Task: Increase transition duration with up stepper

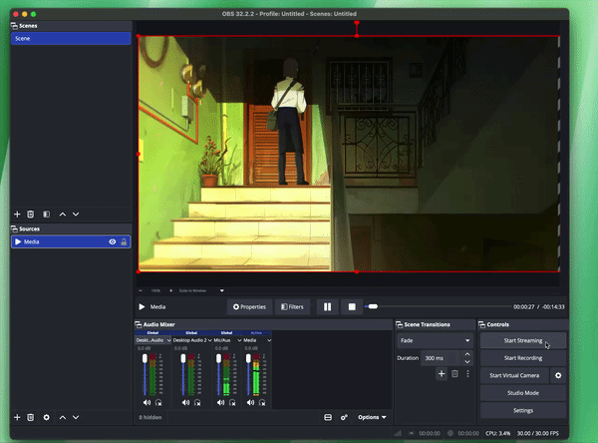Action: 467,354
